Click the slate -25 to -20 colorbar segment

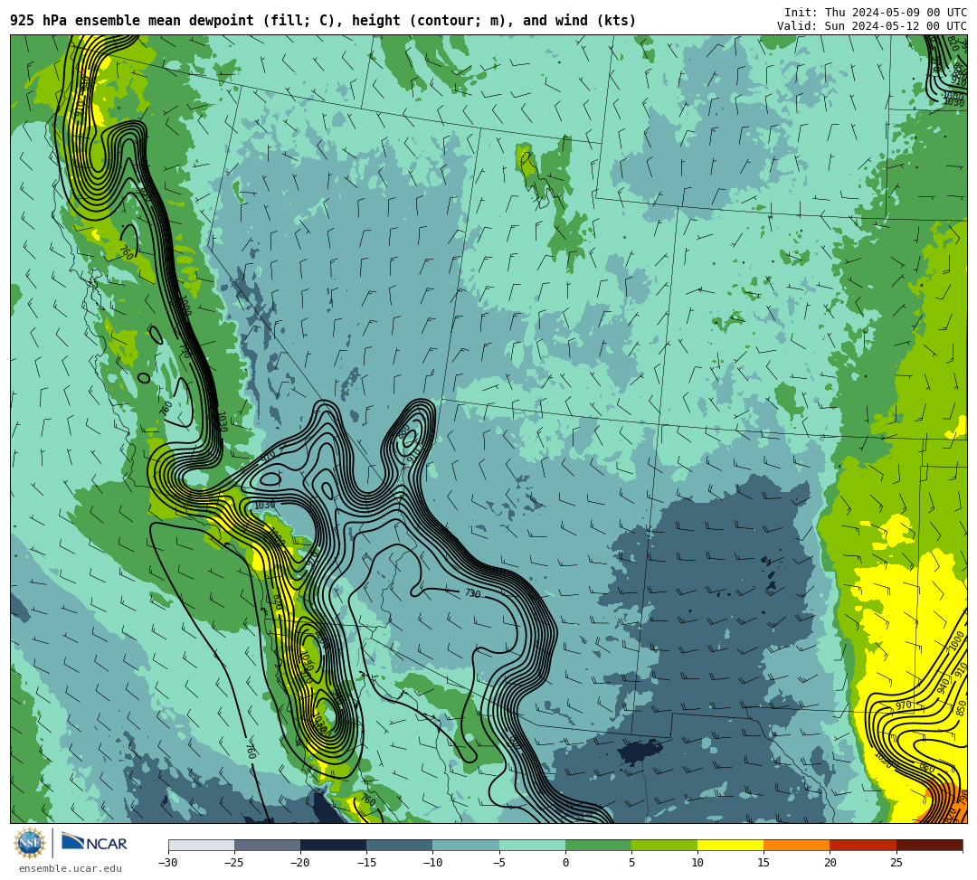[267, 845]
